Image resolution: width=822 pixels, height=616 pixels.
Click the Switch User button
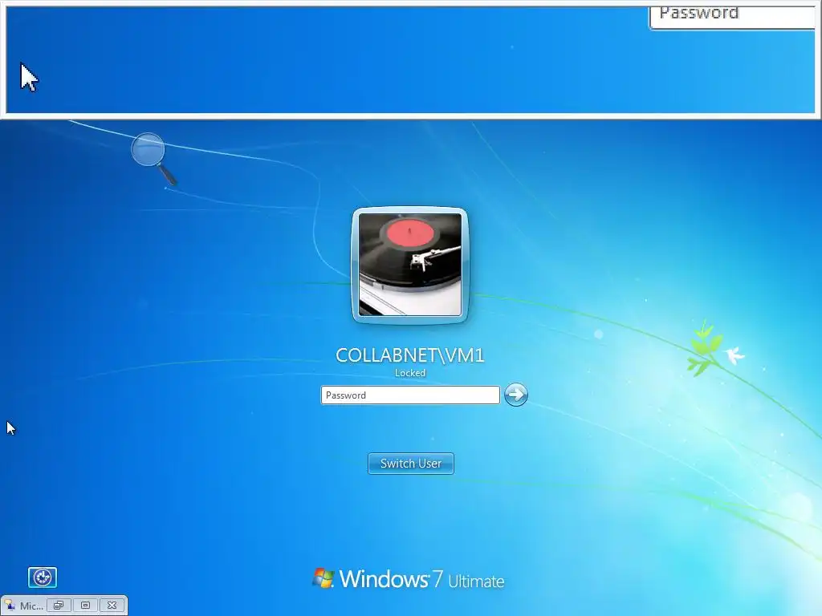point(411,464)
